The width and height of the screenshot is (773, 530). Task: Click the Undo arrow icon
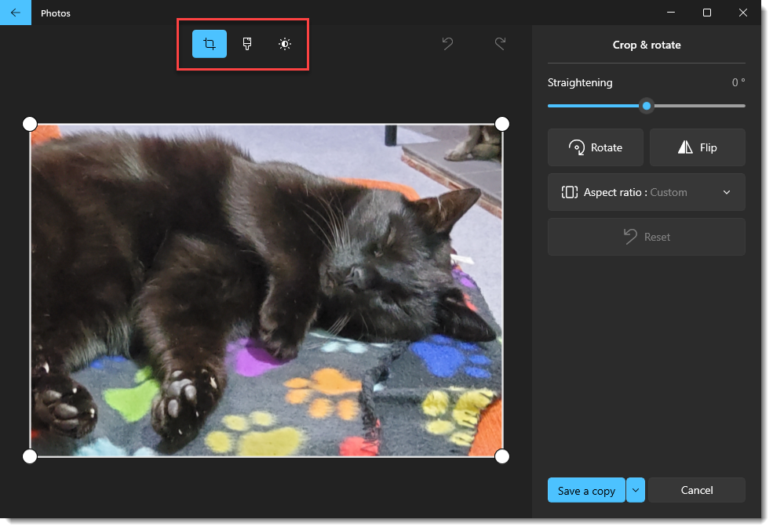tap(447, 45)
